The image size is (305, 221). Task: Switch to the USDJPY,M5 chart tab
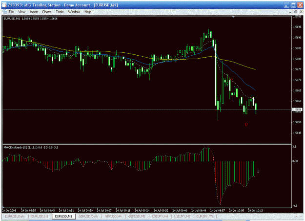click(x=182, y=216)
